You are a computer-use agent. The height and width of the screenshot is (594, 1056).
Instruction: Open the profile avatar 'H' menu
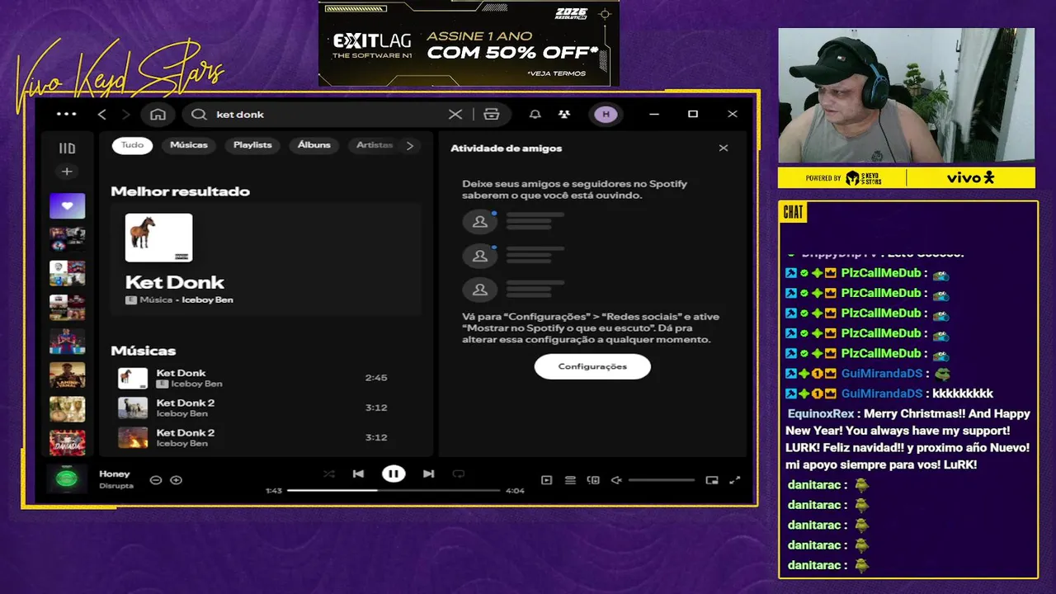pyautogui.click(x=606, y=115)
